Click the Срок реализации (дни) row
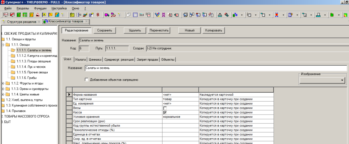 (x=170, y=121)
